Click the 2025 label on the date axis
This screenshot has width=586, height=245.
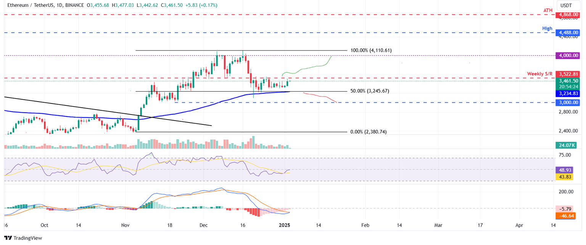(x=284, y=225)
